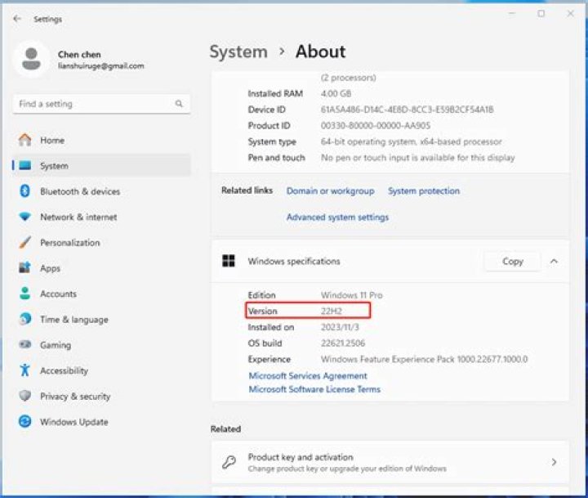Open Microsoft Software License Terms link
Screen dimensions: 588x498
pos(314,389)
